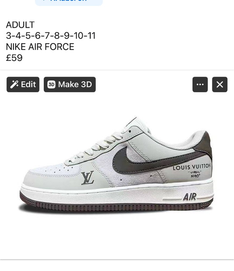Tap the LOUIS VUITTON text on the heel
234x271 pixels.
point(192,167)
